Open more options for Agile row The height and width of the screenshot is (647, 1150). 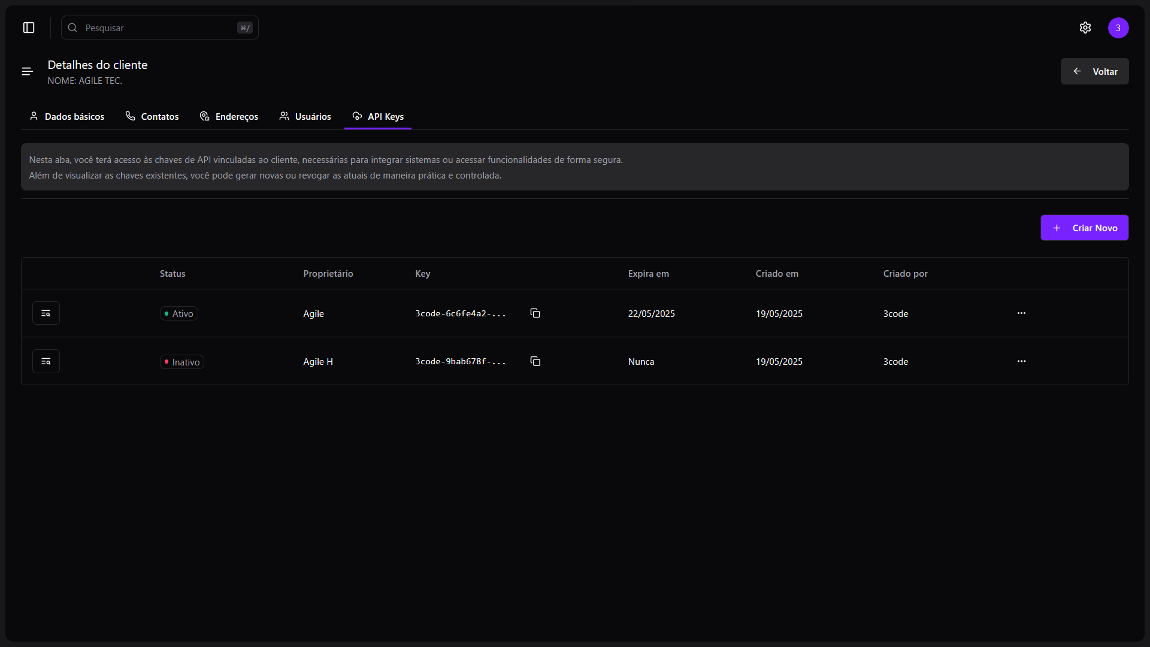click(x=1021, y=313)
